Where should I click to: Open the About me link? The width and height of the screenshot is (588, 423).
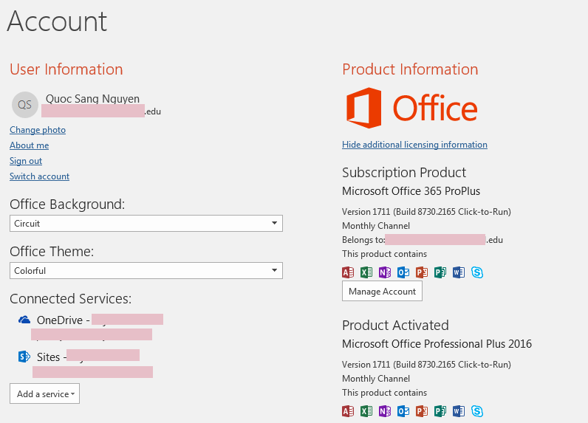tap(30, 145)
